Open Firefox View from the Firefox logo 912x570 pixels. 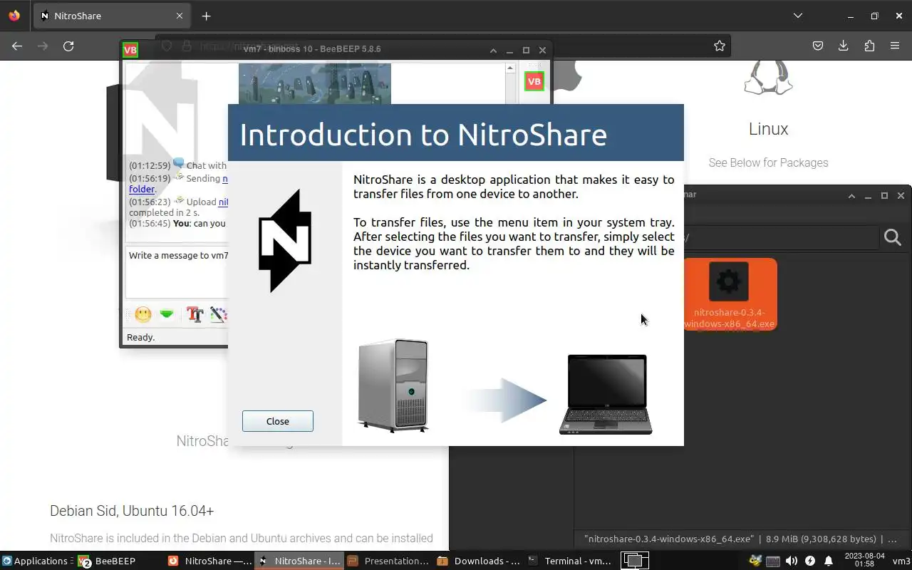(14, 16)
